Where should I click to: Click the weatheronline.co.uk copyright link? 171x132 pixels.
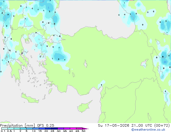coord(148,130)
